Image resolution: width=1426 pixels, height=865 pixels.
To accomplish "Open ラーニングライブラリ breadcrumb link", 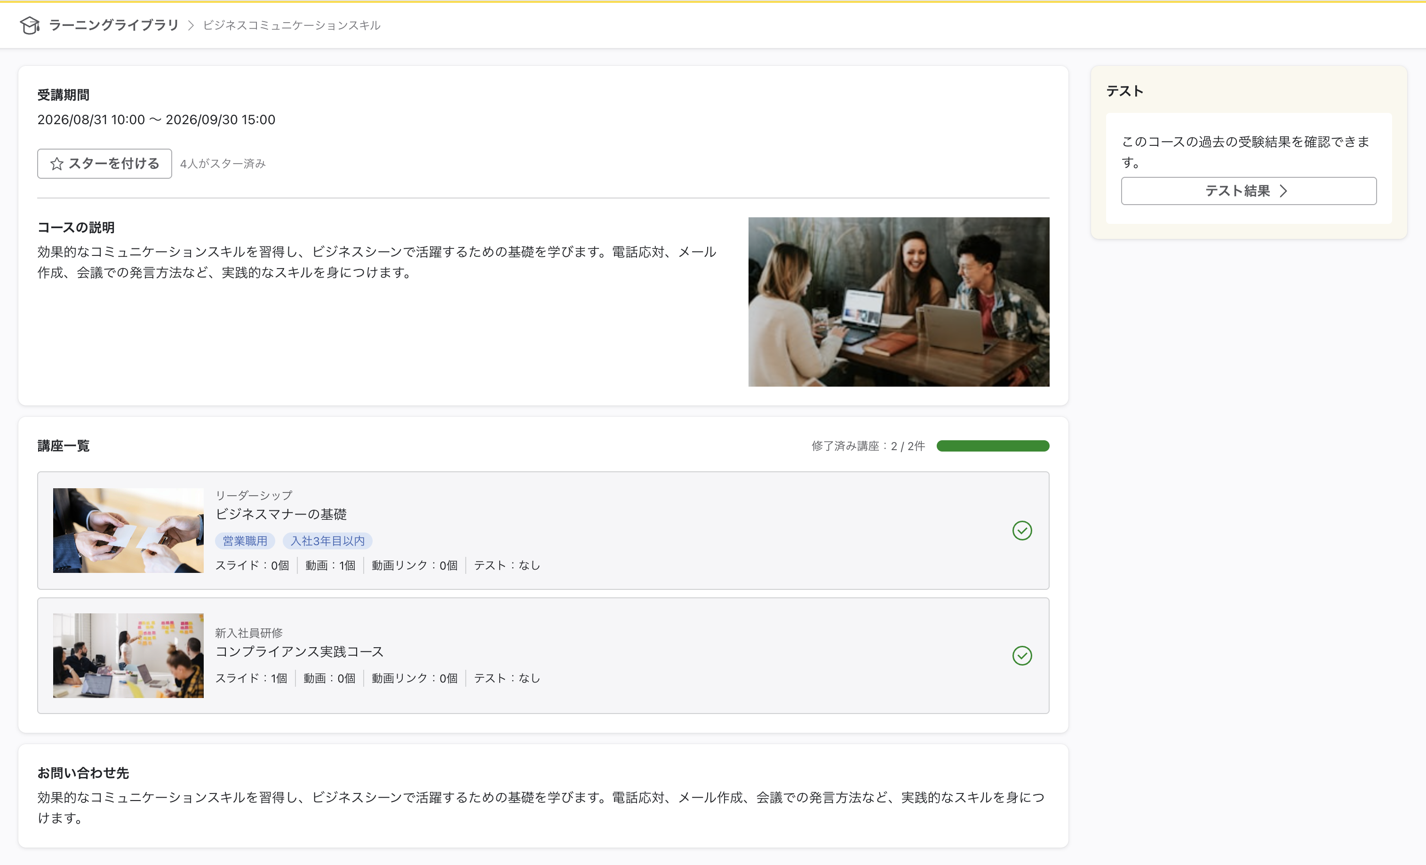I will (x=114, y=25).
